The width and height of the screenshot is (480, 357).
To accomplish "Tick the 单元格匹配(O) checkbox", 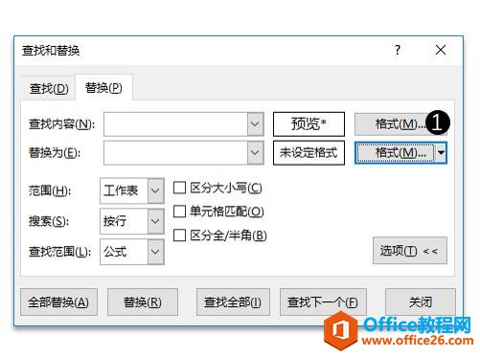I will (179, 212).
